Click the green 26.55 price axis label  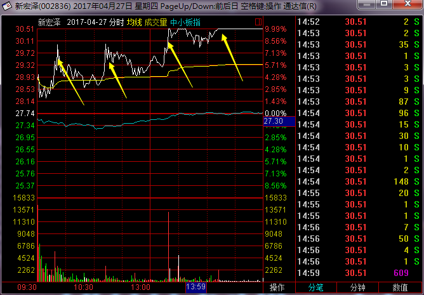[x=25, y=150]
